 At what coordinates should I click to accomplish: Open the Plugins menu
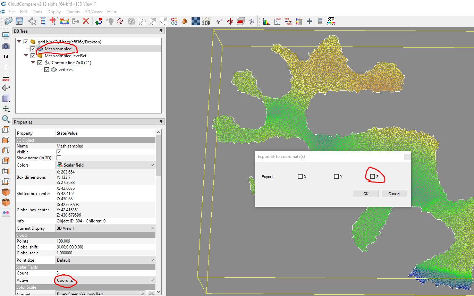[x=73, y=12]
